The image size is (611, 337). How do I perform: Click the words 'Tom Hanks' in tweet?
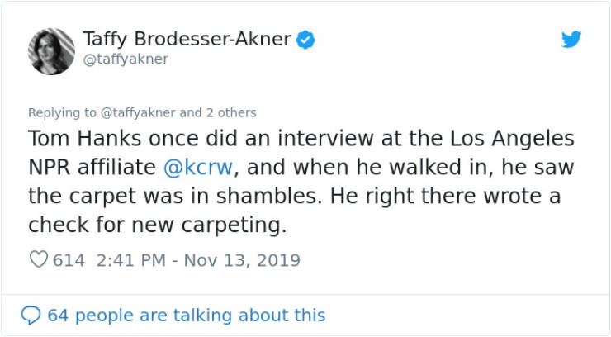pyautogui.click(x=84, y=138)
